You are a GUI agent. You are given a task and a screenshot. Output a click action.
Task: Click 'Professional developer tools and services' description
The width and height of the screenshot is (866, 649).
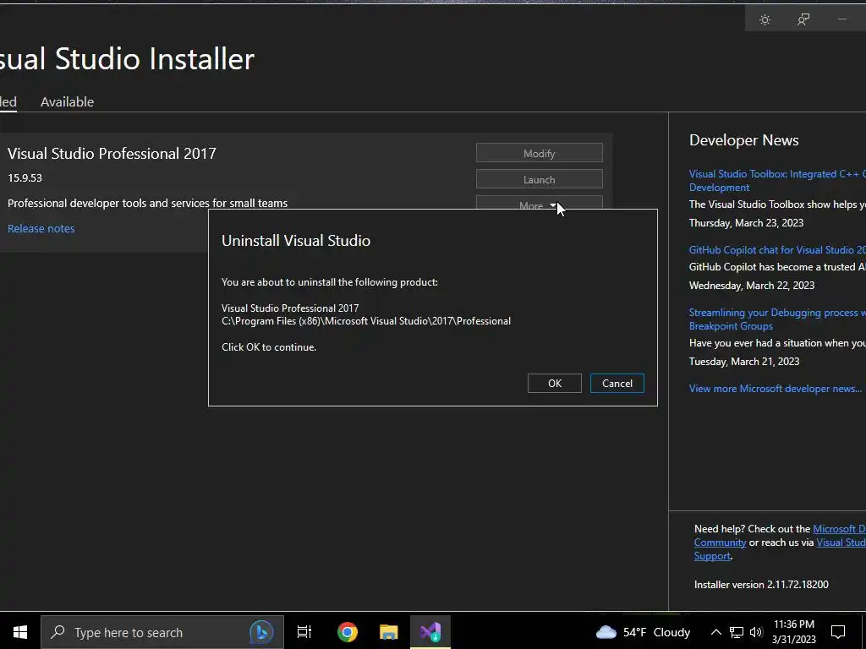(x=147, y=203)
